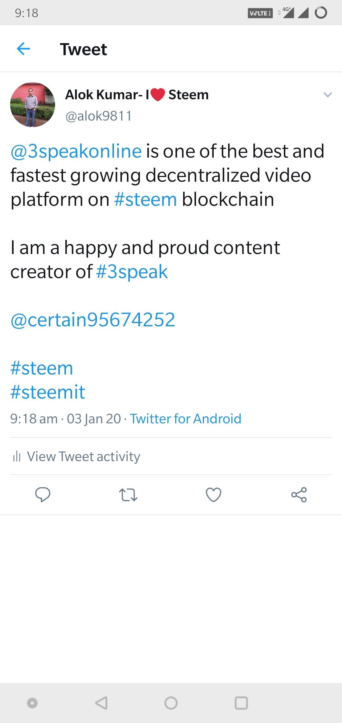Tap the back arrow icon
Screen dimensions: 342x723
(x=23, y=49)
